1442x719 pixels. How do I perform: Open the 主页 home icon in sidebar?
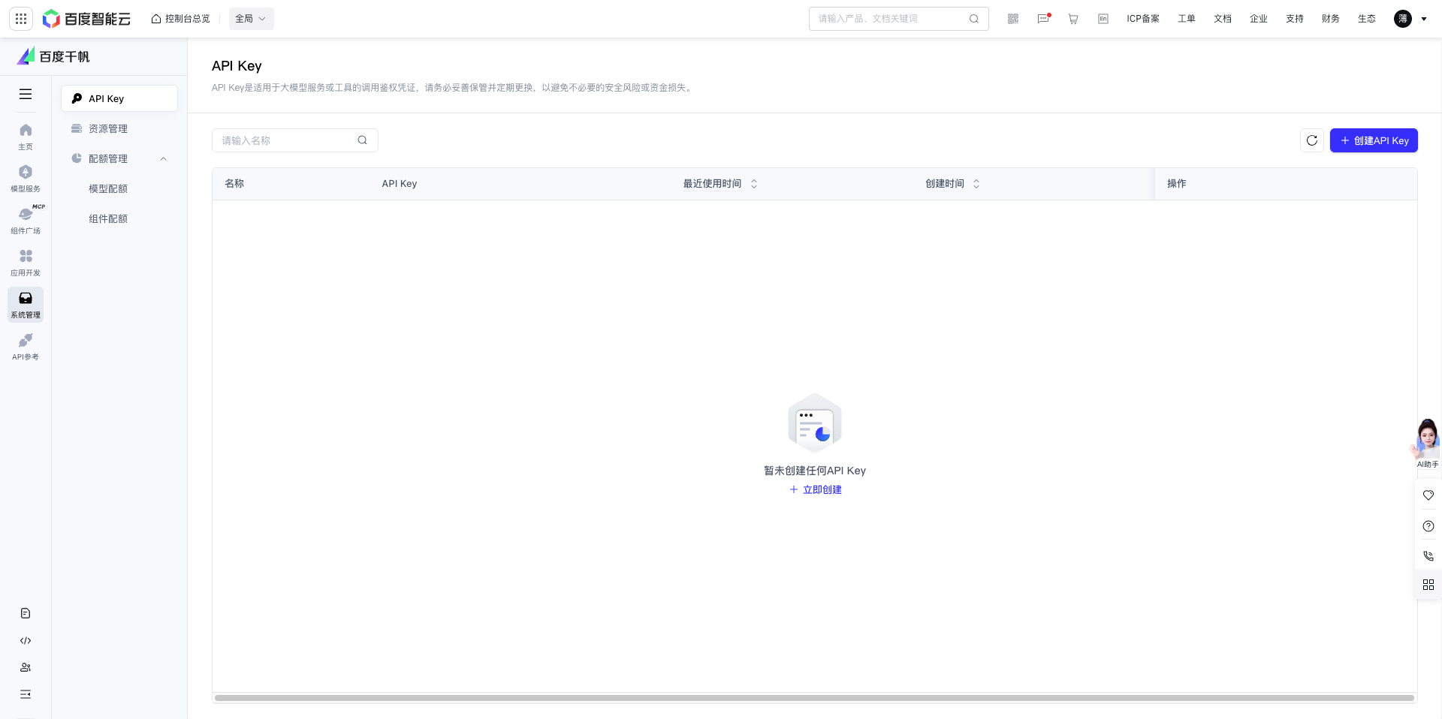(x=25, y=137)
